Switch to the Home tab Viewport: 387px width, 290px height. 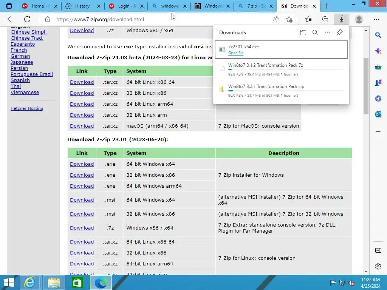pos(39,6)
